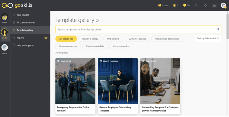Click the 0 min learning time text
This screenshot has width=229, height=117.
(x=165, y=5)
